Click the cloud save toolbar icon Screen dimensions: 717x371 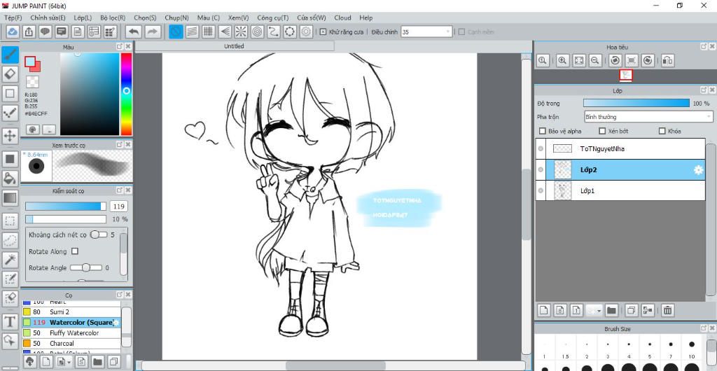pos(13,31)
